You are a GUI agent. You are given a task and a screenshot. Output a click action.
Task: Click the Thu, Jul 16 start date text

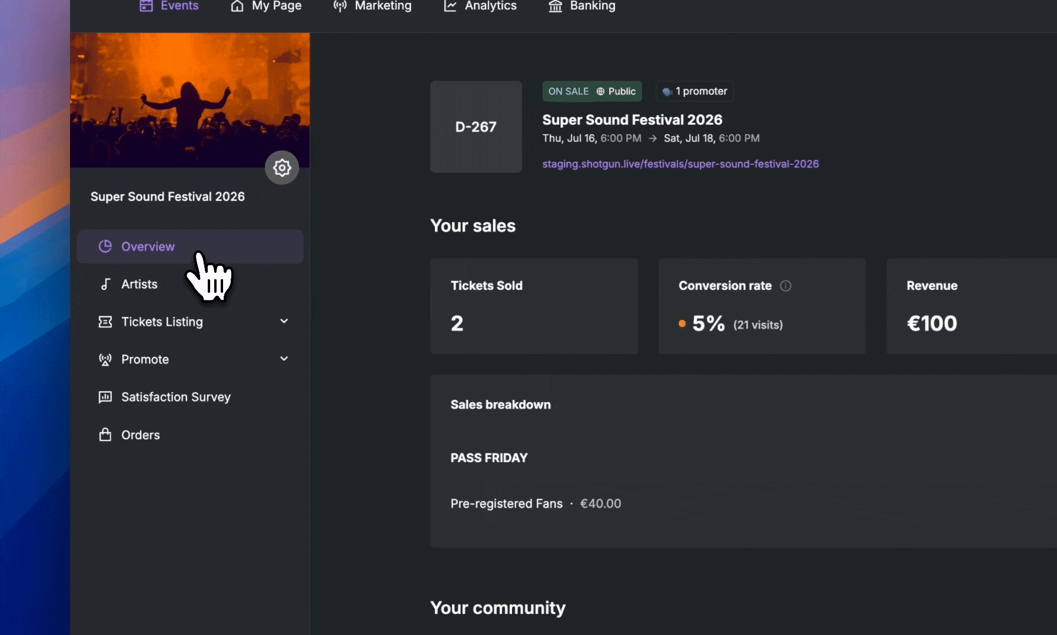coord(591,138)
